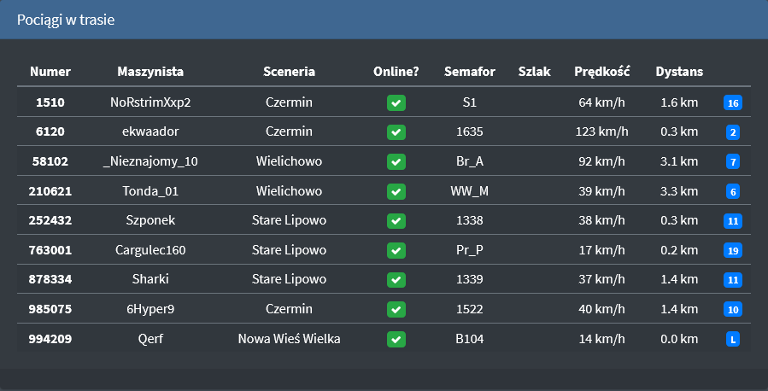Image resolution: width=768 pixels, height=391 pixels.
Task: Sort table by Dystans header
Action: point(679,72)
